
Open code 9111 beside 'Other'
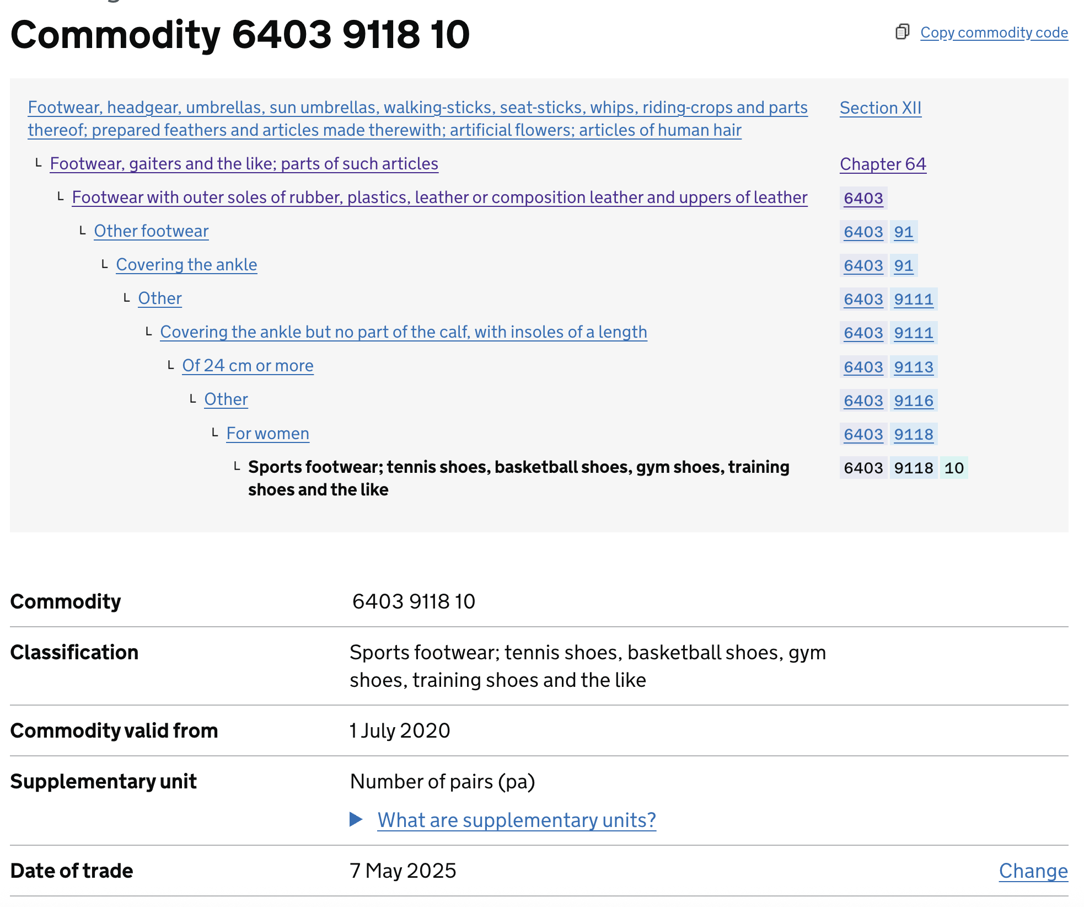(x=914, y=299)
